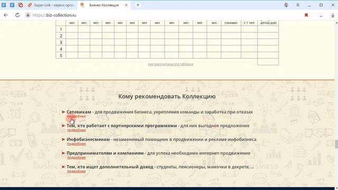338x190 pixels.
Task: Open the second blue panel icon in the tab strip
Action: [x=12, y=5]
